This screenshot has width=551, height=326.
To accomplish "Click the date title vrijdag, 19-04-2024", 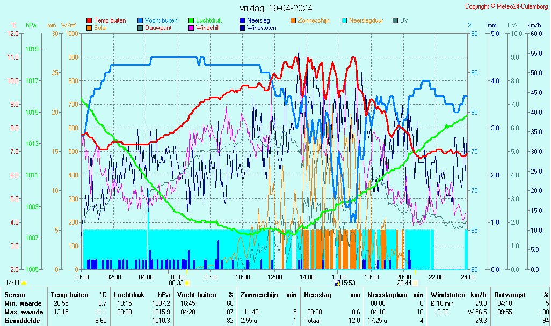I will point(276,8).
